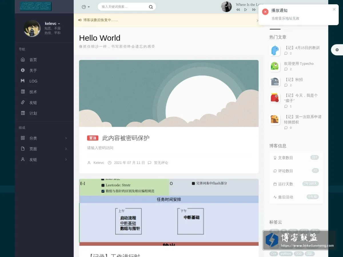Screen dimensions: 343x257
Task: Open hot article 【记】今天，我是个疯子
Action: [x=301, y=98]
